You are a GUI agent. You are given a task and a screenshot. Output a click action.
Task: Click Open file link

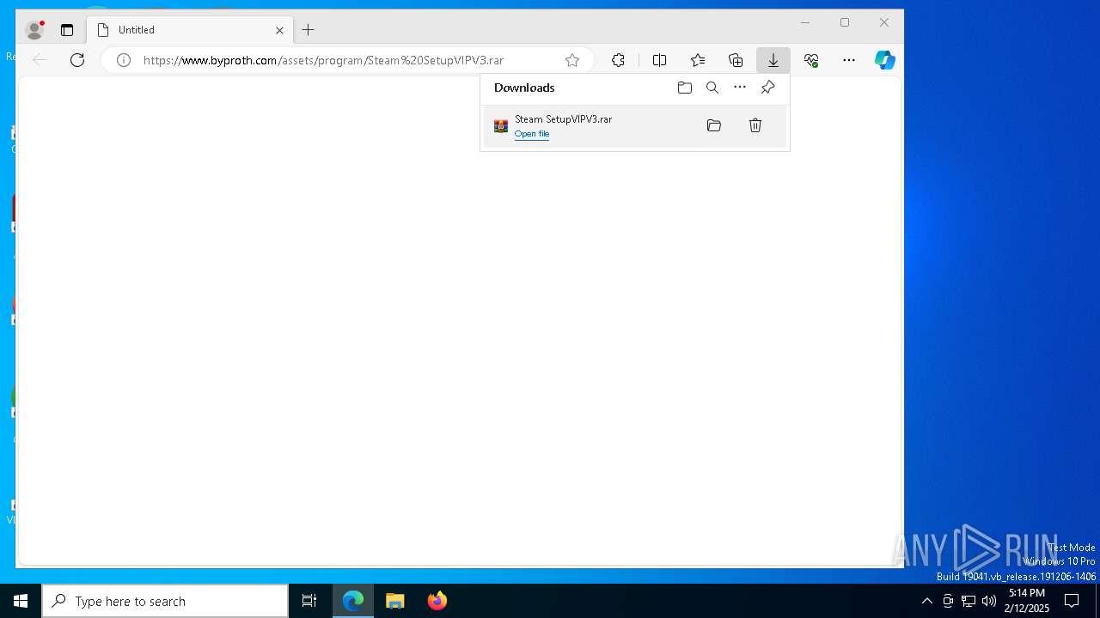532,134
